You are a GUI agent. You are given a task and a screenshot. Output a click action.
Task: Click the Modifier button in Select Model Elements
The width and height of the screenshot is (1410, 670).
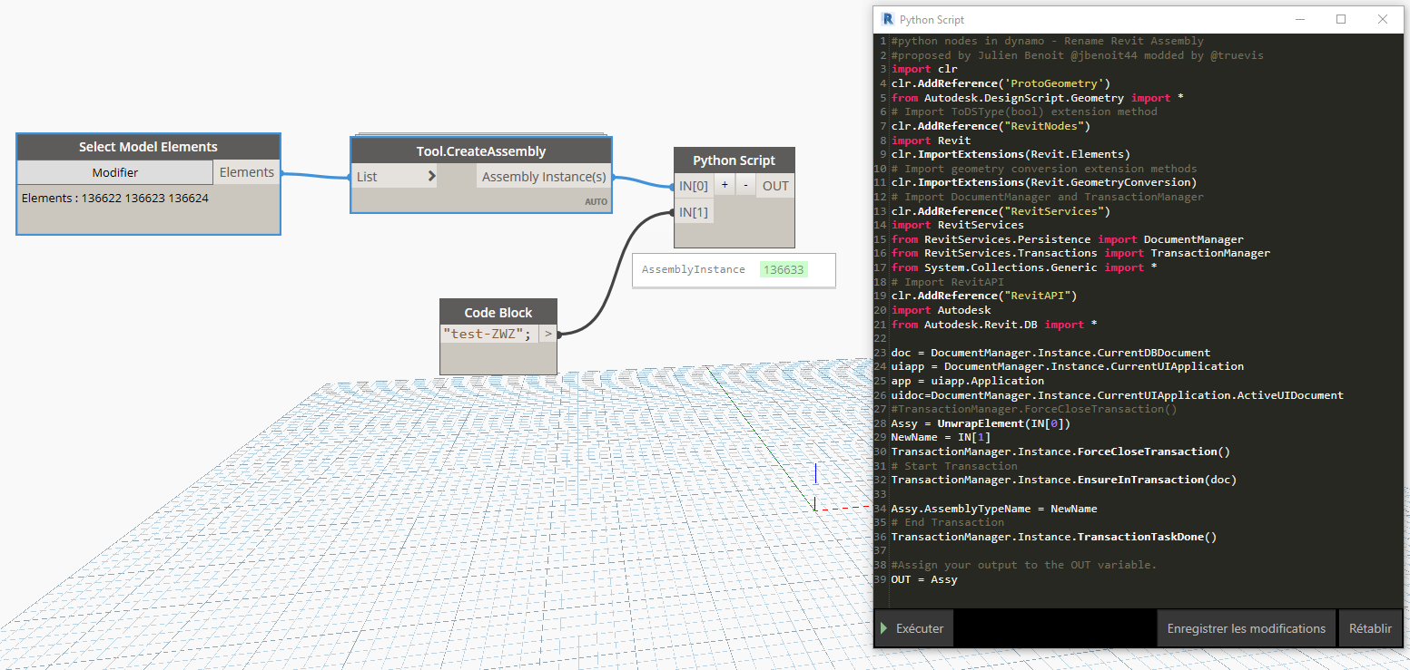pyautogui.click(x=115, y=172)
